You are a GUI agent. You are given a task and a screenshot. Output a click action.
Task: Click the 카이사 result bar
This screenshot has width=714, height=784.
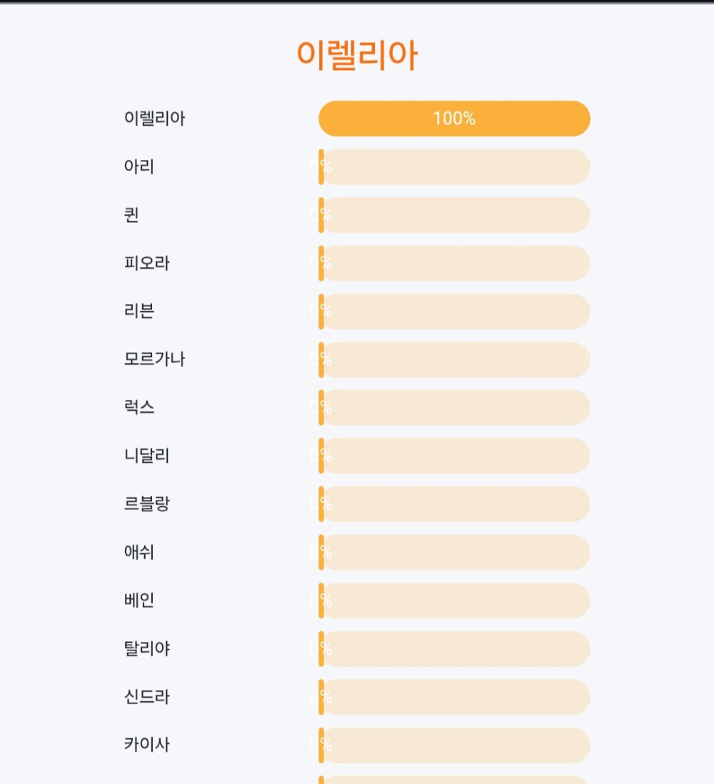click(x=454, y=745)
